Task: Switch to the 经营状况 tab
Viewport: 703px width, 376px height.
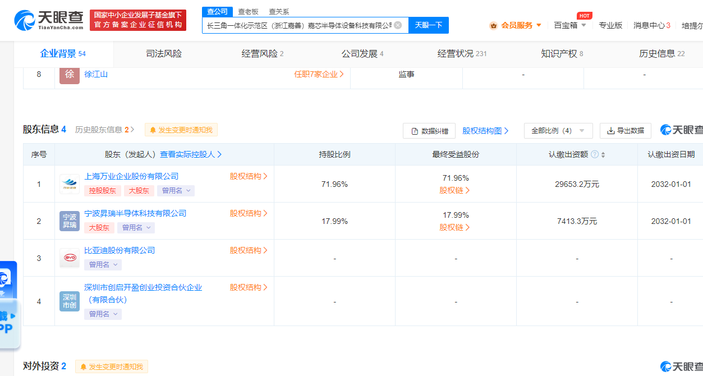Action: (462, 54)
